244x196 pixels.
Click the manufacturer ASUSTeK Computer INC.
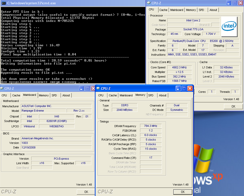56,106
